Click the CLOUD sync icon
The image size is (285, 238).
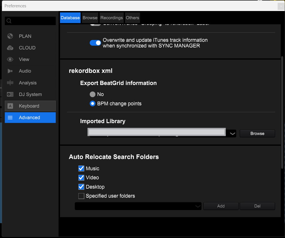coord(10,48)
